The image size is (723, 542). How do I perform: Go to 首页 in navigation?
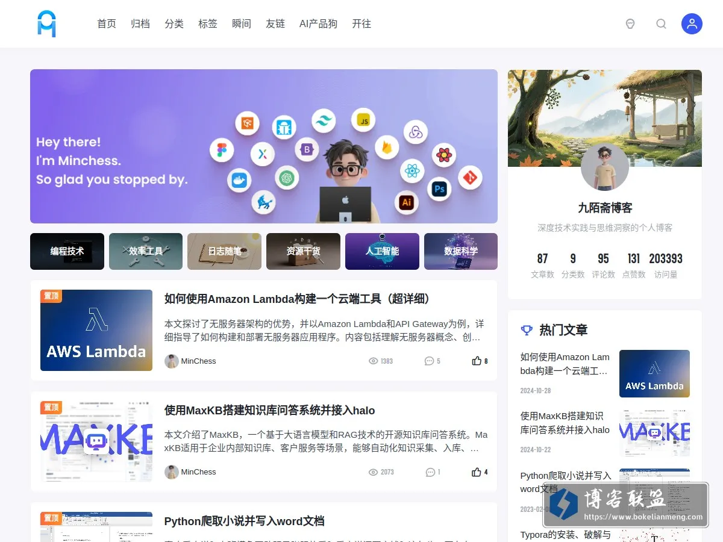(107, 24)
